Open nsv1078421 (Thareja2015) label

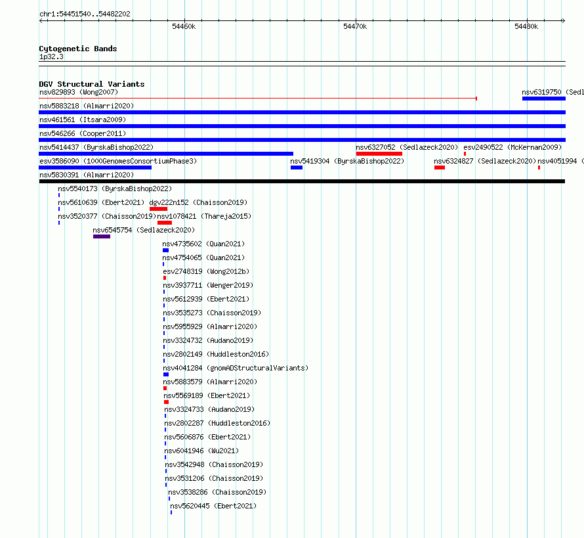[x=204, y=216]
